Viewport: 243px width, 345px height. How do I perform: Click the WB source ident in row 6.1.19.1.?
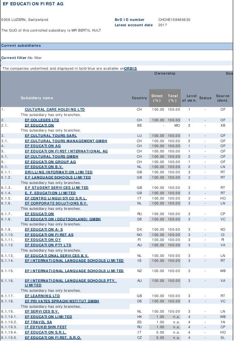click(x=223, y=317)
